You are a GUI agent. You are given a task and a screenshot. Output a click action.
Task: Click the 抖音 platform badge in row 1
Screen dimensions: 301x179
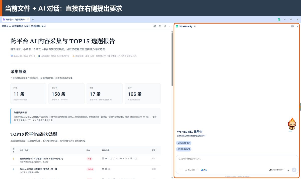coord(90,159)
